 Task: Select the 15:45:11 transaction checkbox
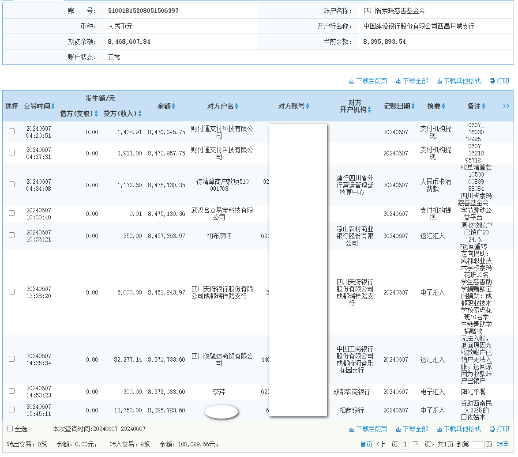pyautogui.click(x=11, y=409)
